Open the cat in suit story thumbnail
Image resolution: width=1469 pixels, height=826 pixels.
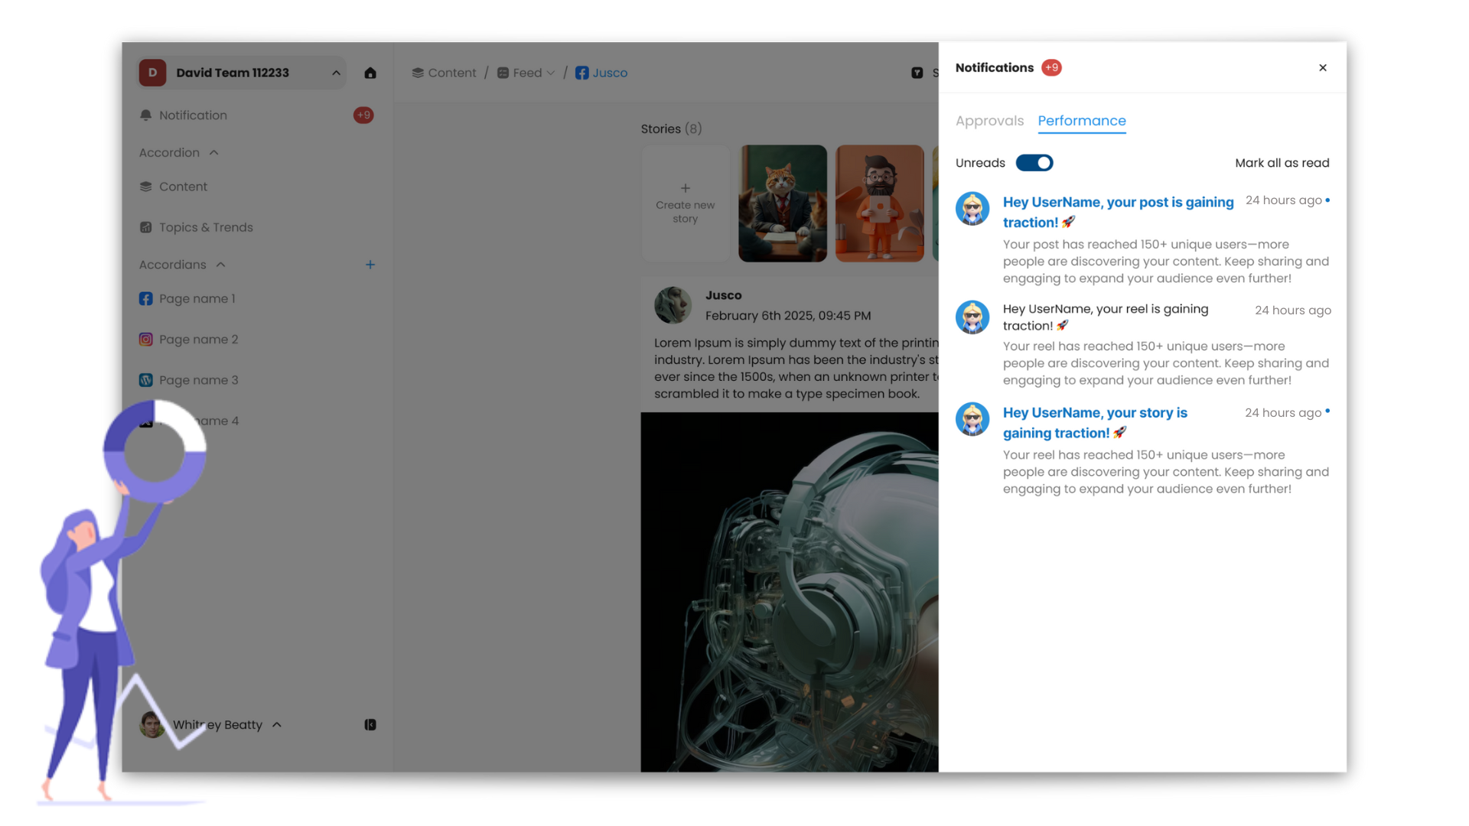782,203
